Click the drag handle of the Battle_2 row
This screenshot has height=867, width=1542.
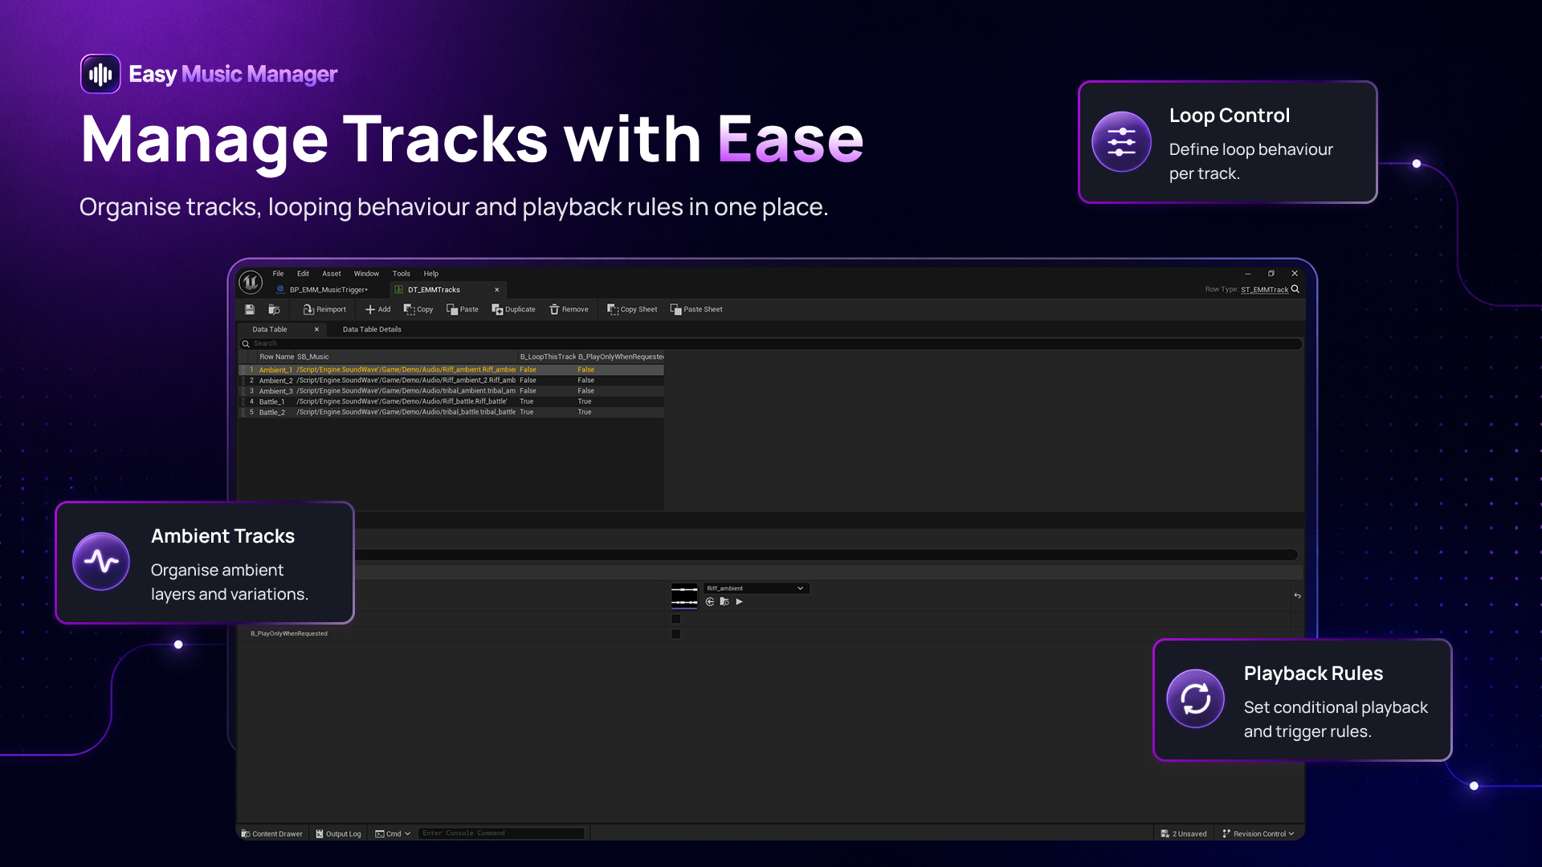(x=243, y=412)
